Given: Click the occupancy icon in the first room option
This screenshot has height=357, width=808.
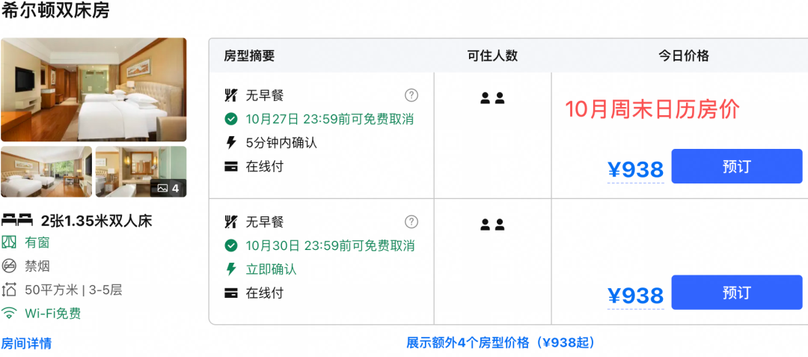Looking at the screenshot, I should point(492,98).
